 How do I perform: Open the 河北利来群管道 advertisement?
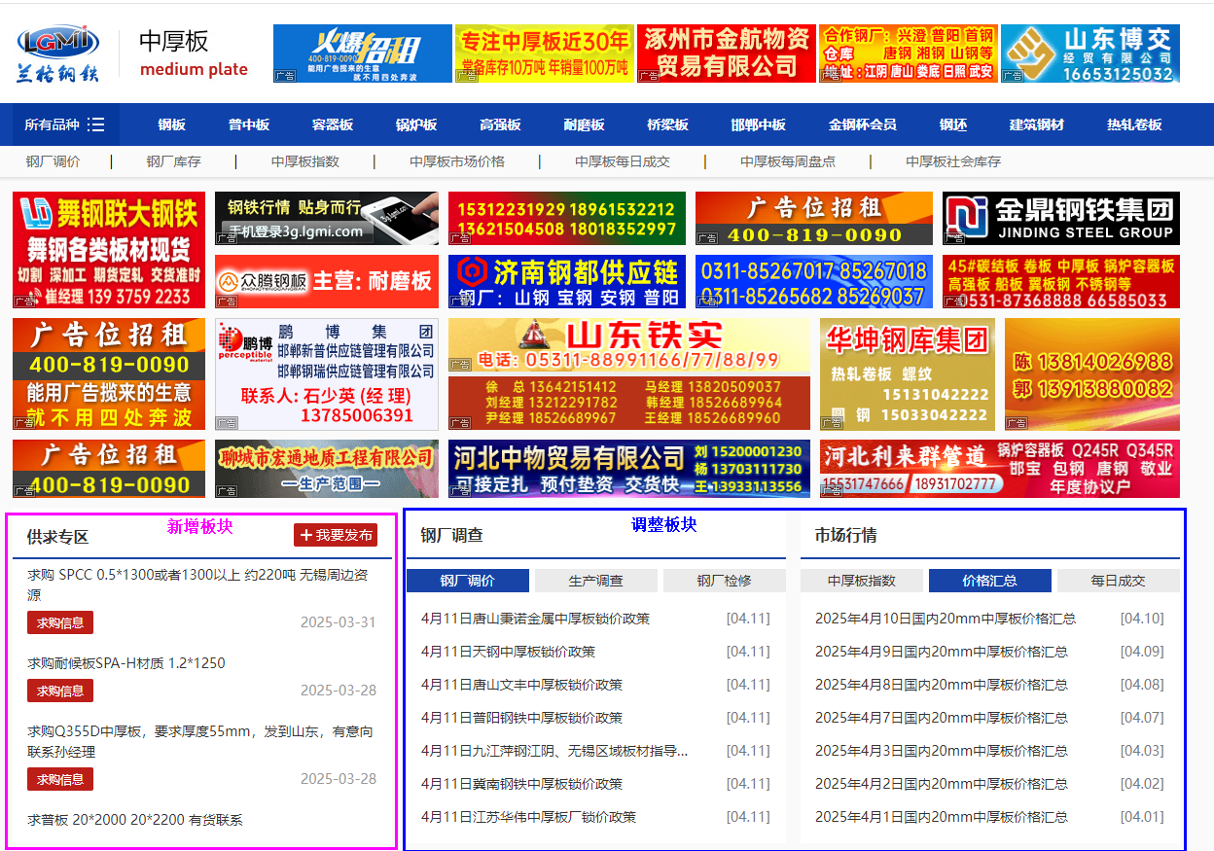click(1000, 469)
